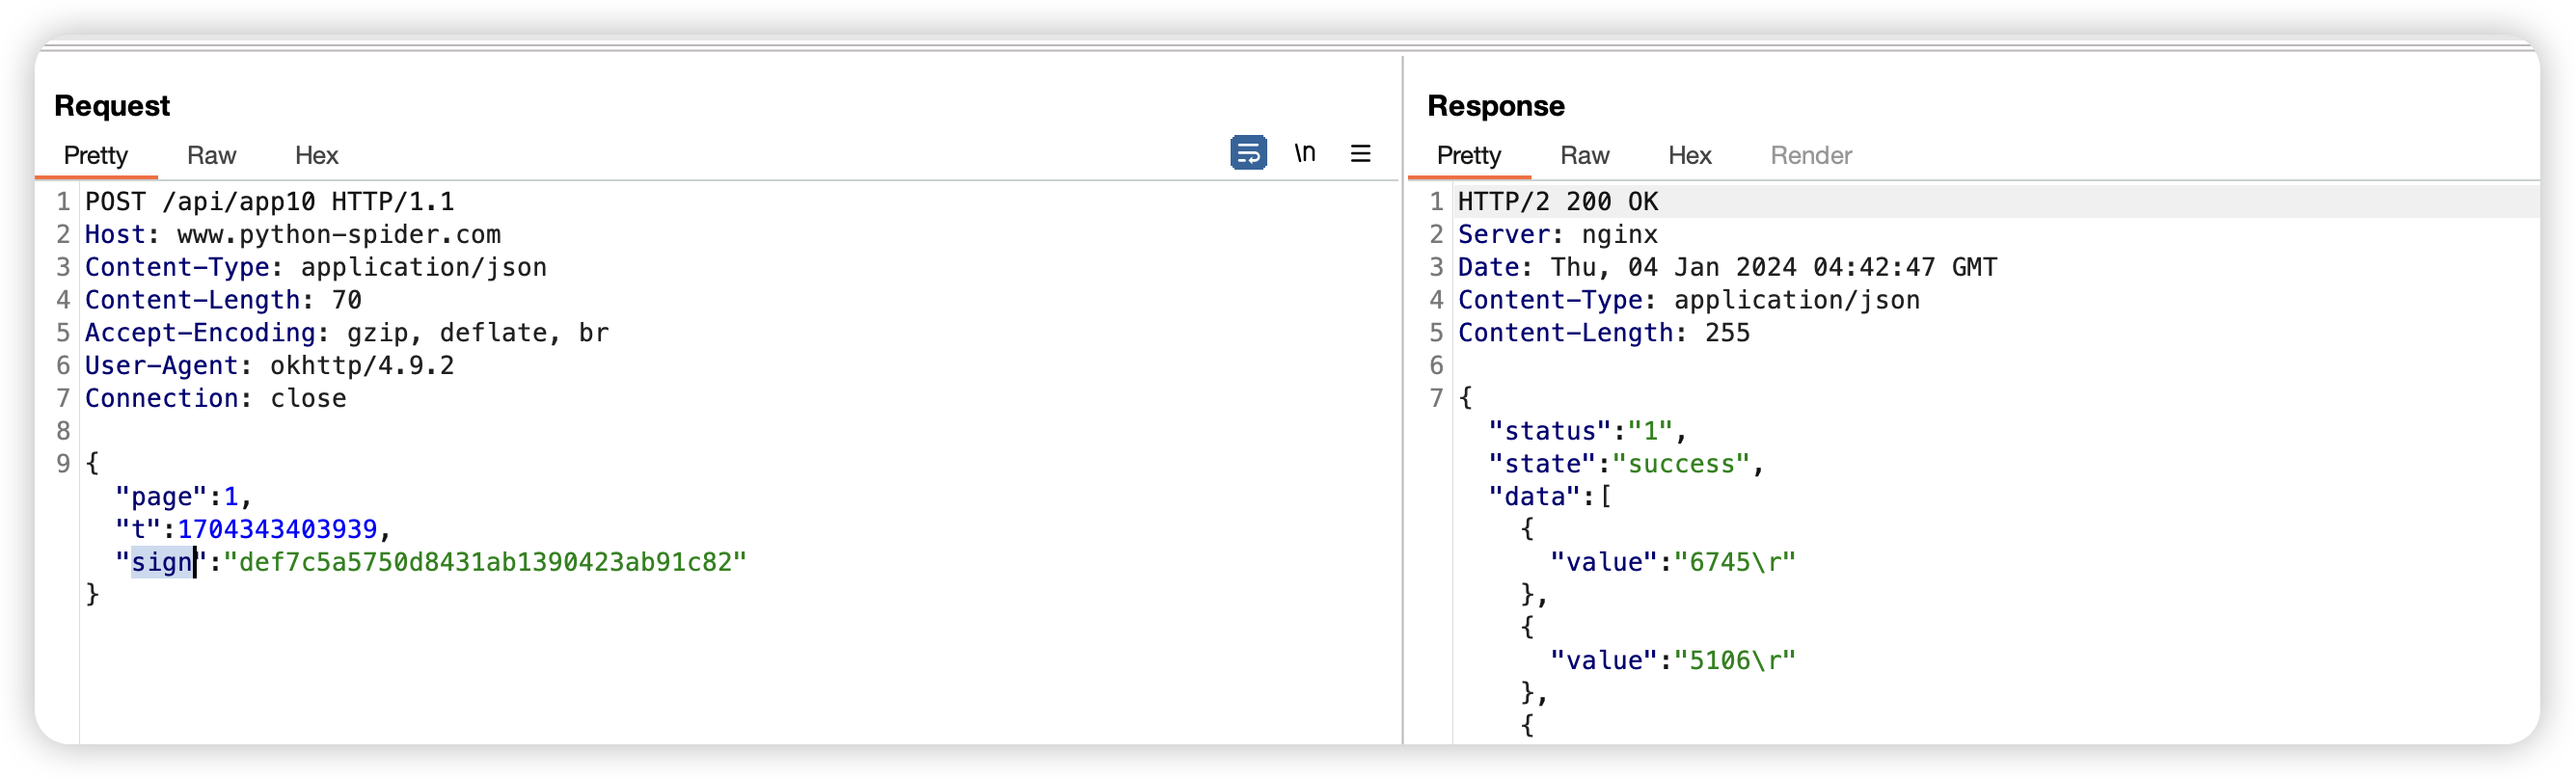Viewport: 2575px width, 779px height.
Task: Switch to the Request Hex tab
Action: click(317, 155)
